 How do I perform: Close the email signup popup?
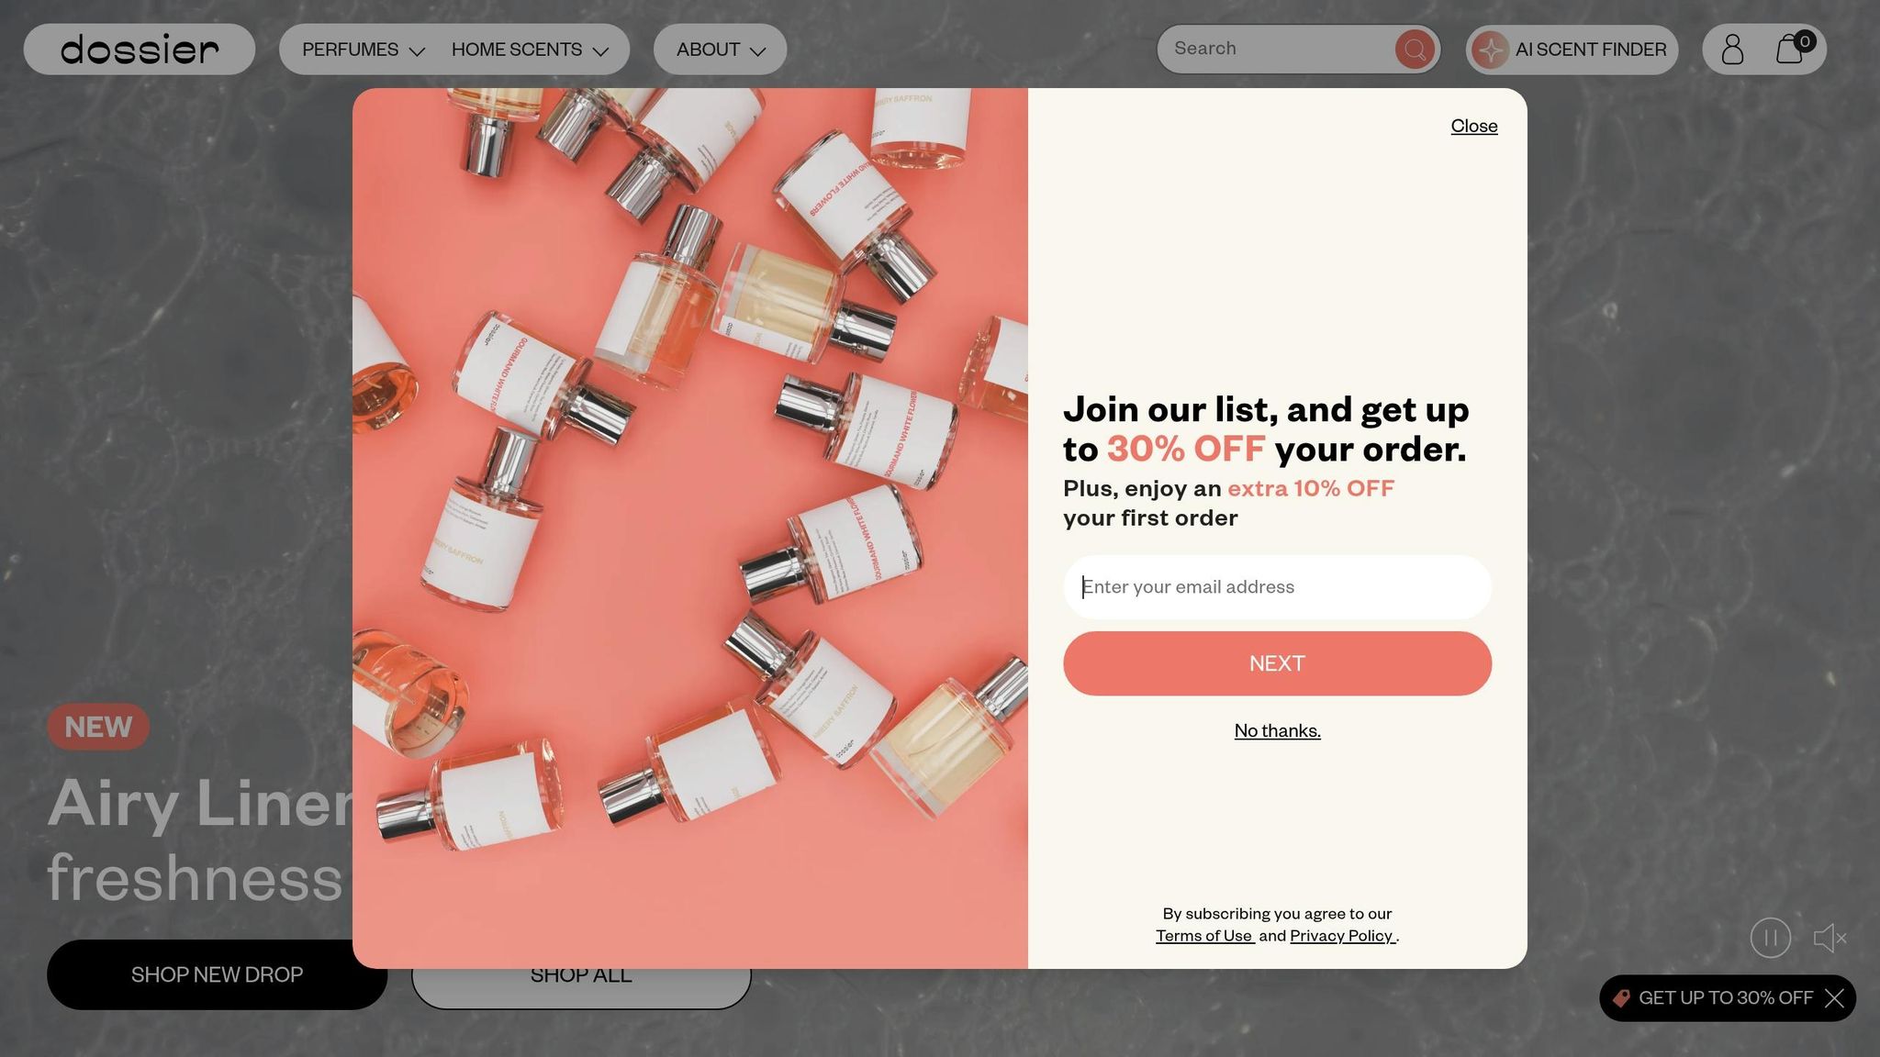click(1473, 126)
